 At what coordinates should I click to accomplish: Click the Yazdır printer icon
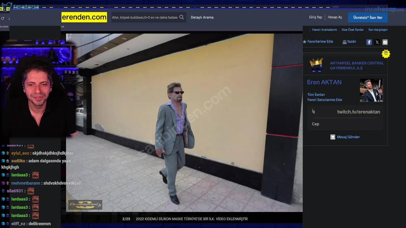(x=344, y=42)
